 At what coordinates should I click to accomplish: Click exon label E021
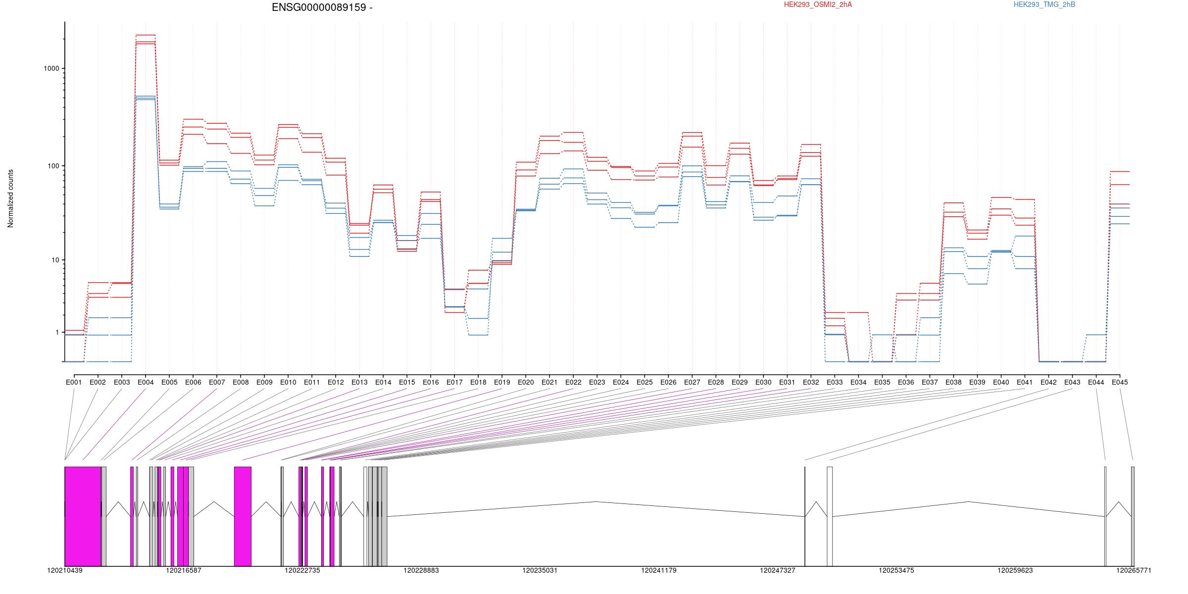click(549, 382)
